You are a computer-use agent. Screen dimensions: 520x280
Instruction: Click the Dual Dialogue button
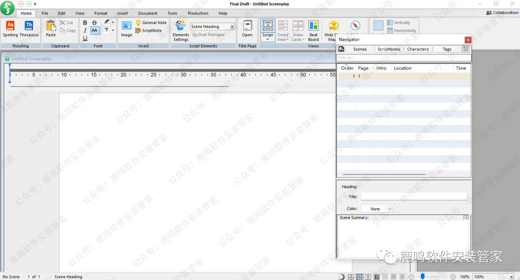pos(208,35)
